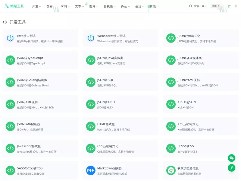The height and width of the screenshot is (181, 241).
Task: Click the Ctrl+K shortcut badge
Action: 215,6
